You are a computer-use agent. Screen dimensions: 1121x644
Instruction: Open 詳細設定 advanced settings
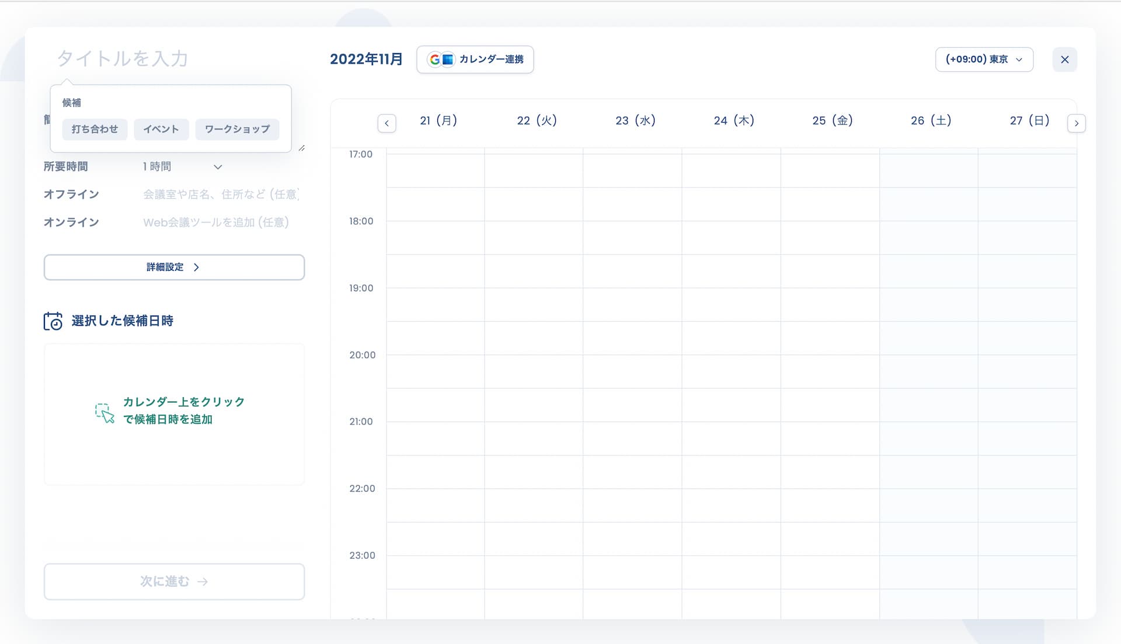pyautogui.click(x=174, y=267)
